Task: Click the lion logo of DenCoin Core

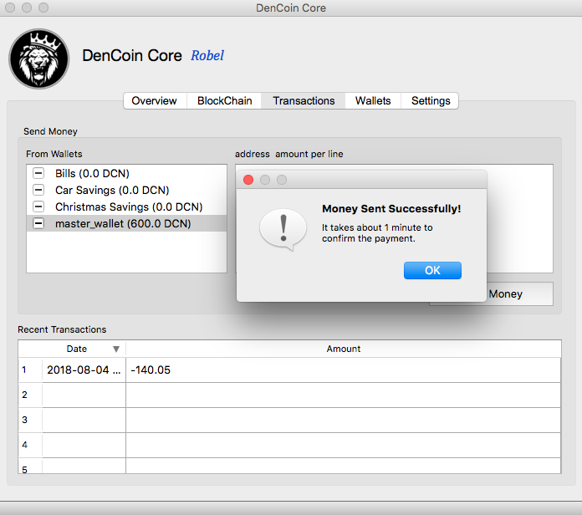Action: [39, 59]
